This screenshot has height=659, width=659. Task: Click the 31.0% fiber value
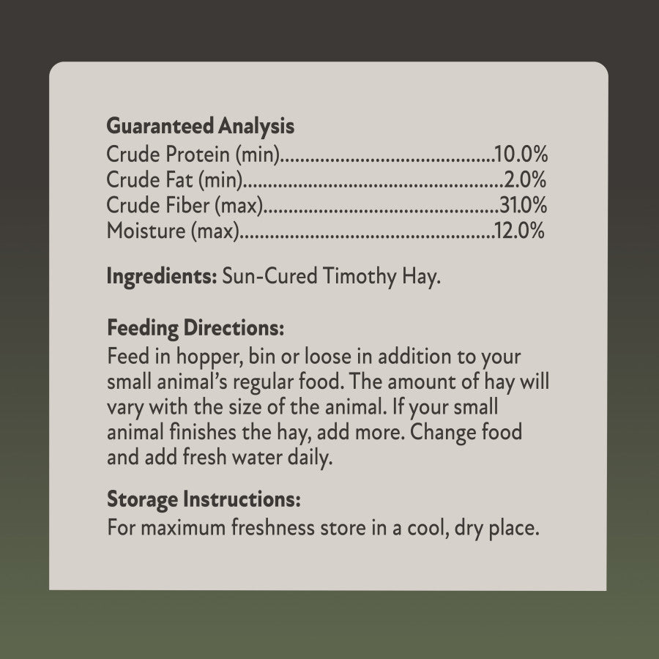coord(523,206)
